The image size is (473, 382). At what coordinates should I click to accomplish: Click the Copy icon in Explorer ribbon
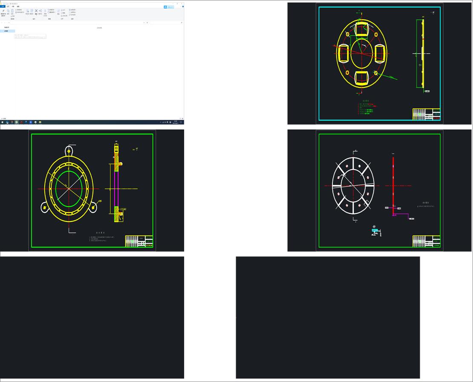8,12
